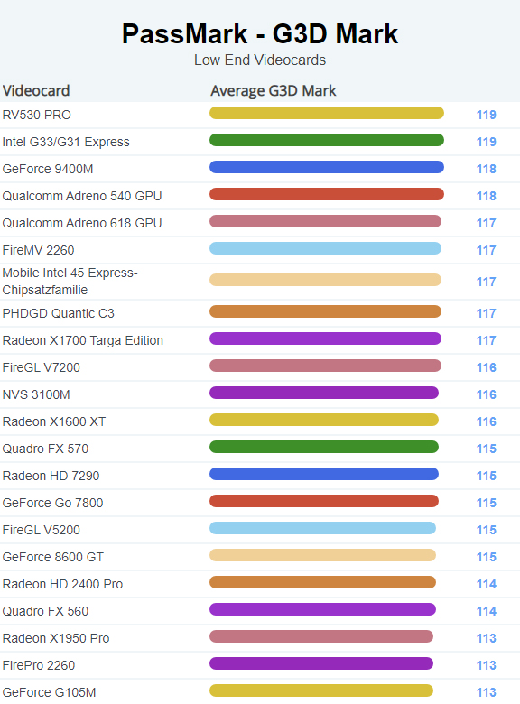The width and height of the screenshot is (520, 704).
Task: Click the score 114 for Quadro FX 560
Action: click(487, 611)
